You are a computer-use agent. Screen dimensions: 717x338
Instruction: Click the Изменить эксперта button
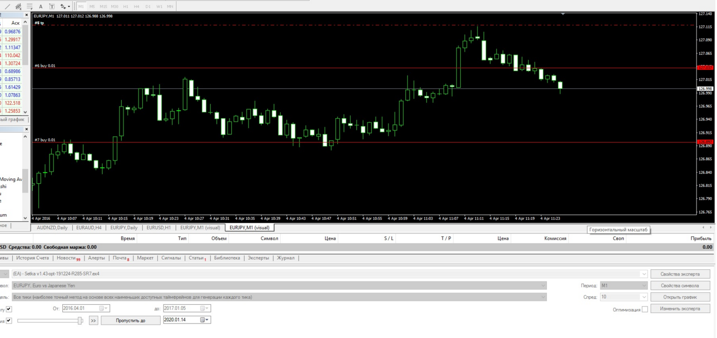click(x=680, y=309)
